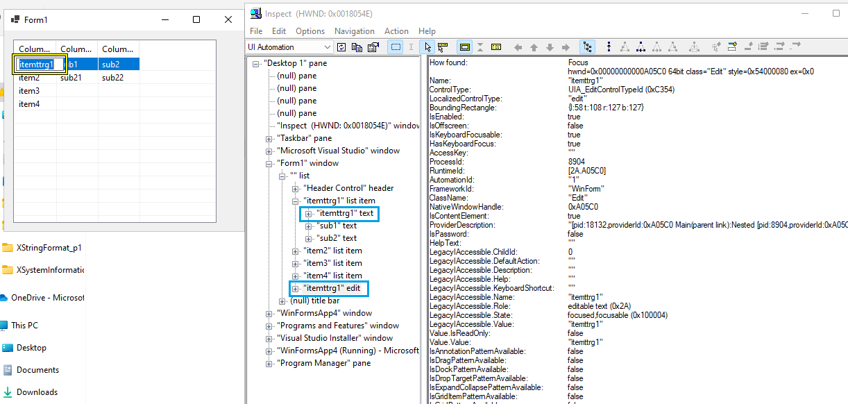Click the element properties toolbar icon
The height and width of the screenshot is (404, 848).
pos(373,46)
